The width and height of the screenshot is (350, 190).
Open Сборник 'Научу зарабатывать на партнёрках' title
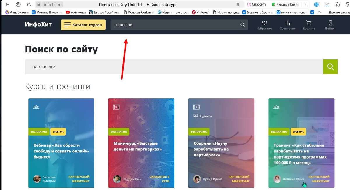[x=211, y=149]
